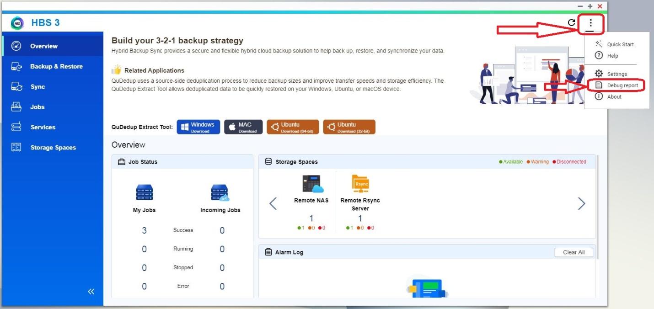The image size is (654, 309).
Task: Click the My Jobs server icon
Action: coord(145,193)
